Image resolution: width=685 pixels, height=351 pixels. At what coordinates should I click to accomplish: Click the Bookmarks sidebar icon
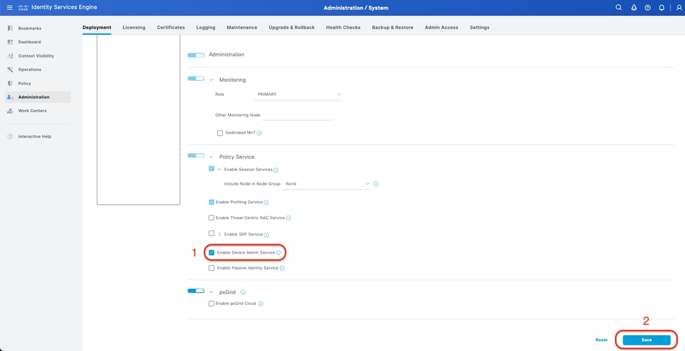[10, 28]
